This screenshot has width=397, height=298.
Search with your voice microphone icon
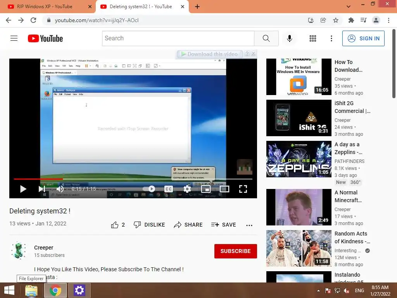click(x=289, y=38)
